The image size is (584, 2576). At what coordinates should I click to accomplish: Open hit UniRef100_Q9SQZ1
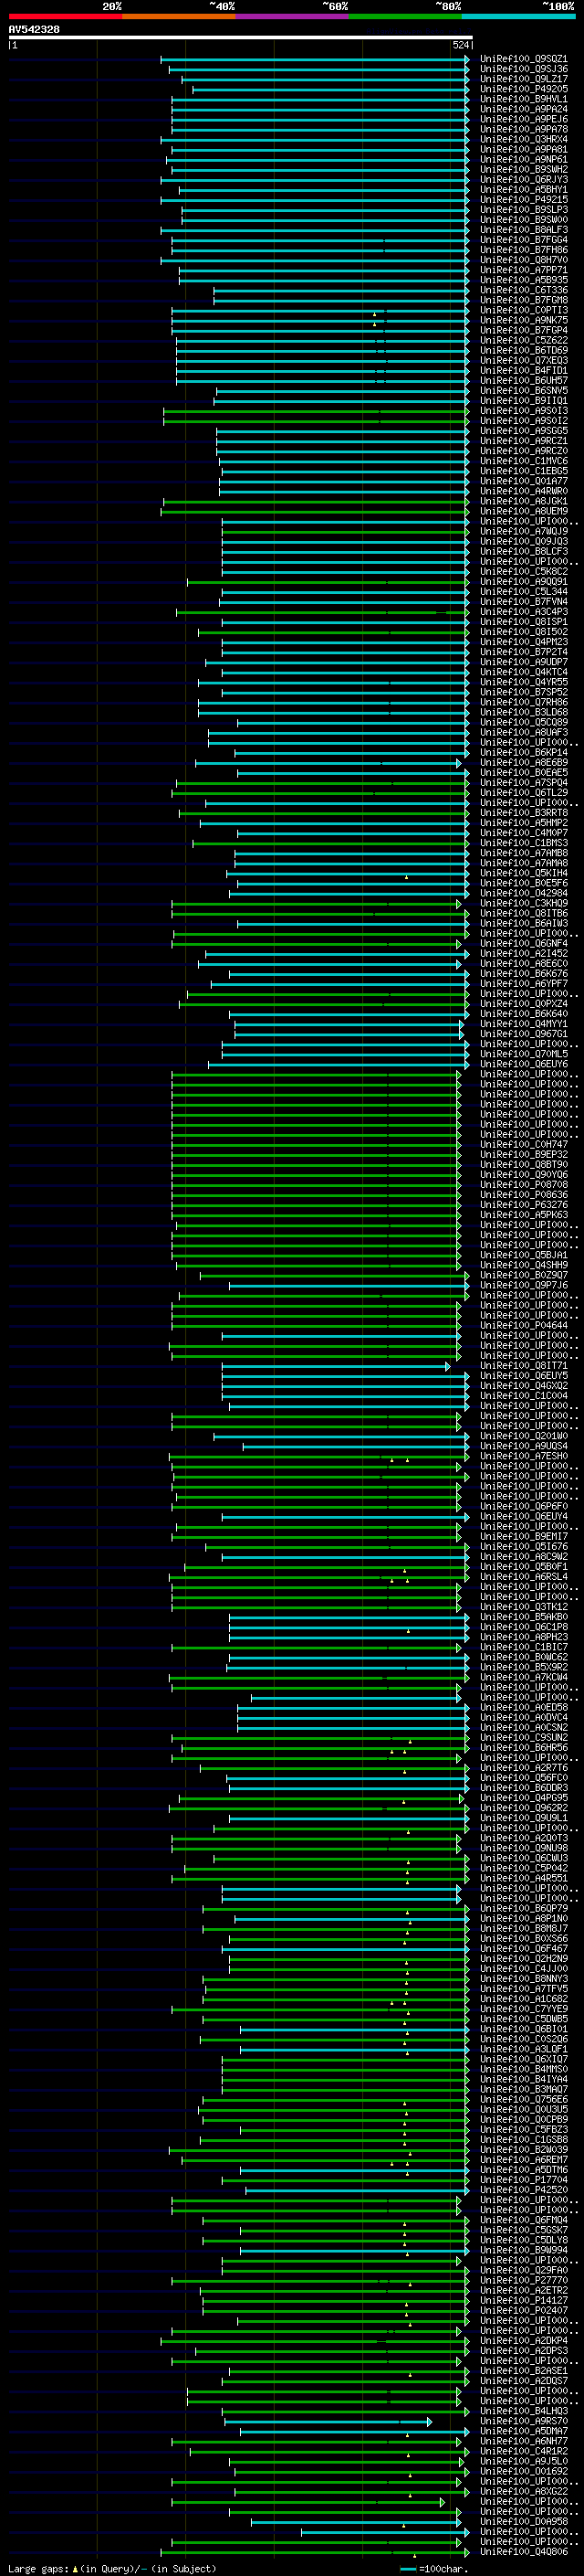pos(523,59)
